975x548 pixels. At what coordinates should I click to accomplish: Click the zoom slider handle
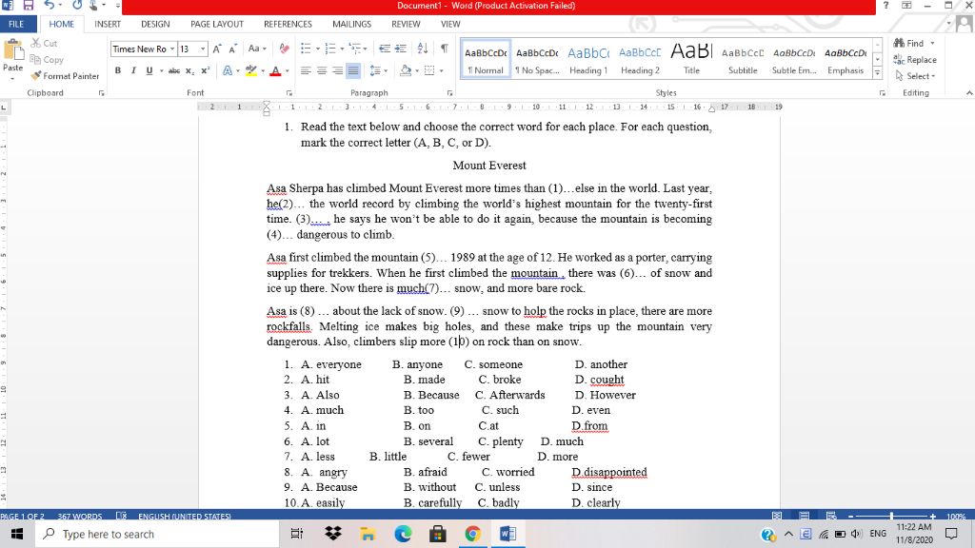click(891, 516)
